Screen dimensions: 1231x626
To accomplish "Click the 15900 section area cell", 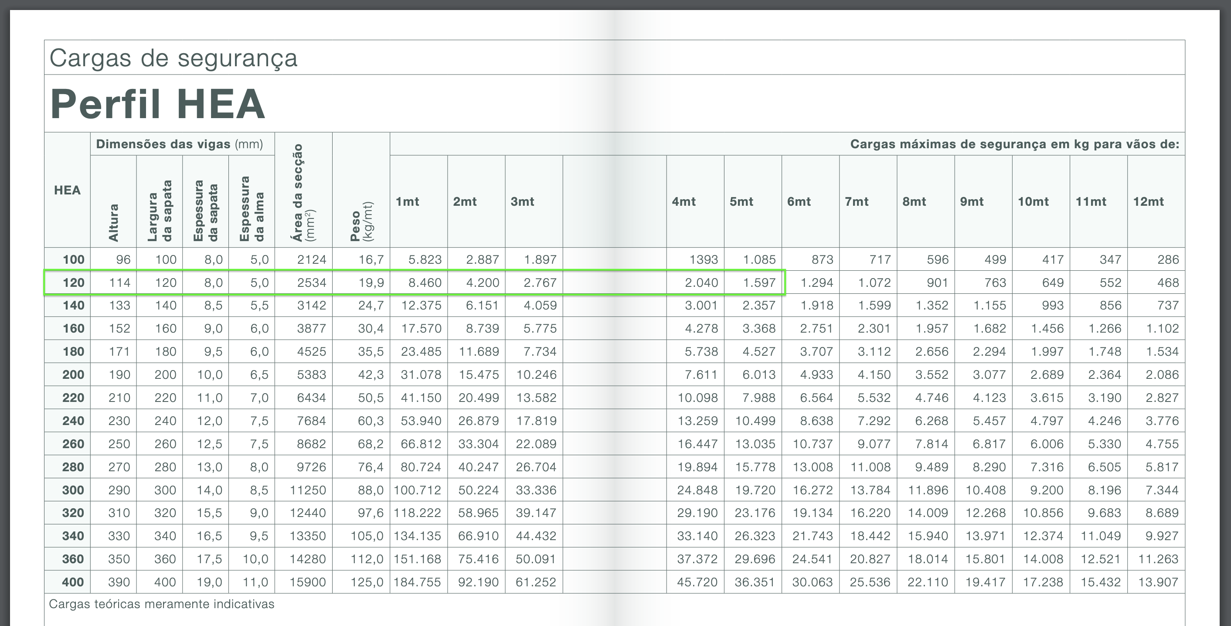I will [307, 582].
